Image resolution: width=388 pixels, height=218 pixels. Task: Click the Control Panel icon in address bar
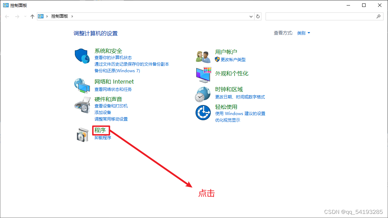pyautogui.click(x=41, y=16)
